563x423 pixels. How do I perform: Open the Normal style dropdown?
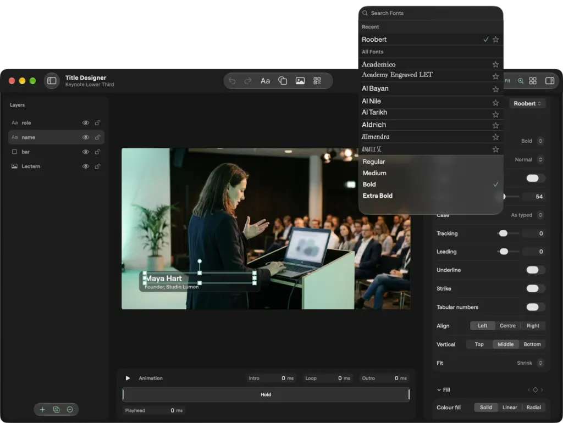pos(529,159)
